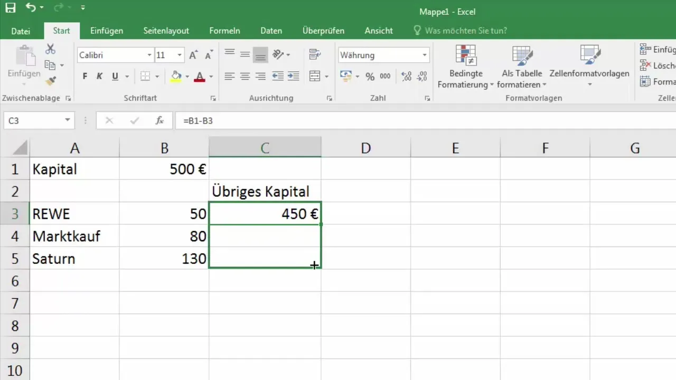Select column B header
The height and width of the screenshot is (380, 676).
164,148
